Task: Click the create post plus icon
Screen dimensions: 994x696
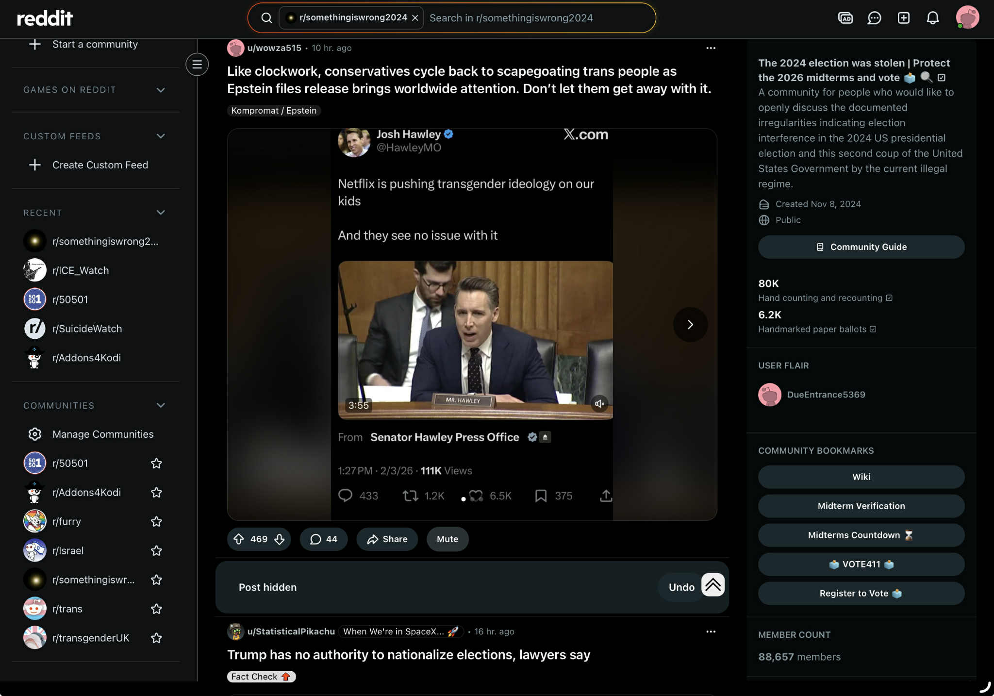Action: [x=903, y=18]
